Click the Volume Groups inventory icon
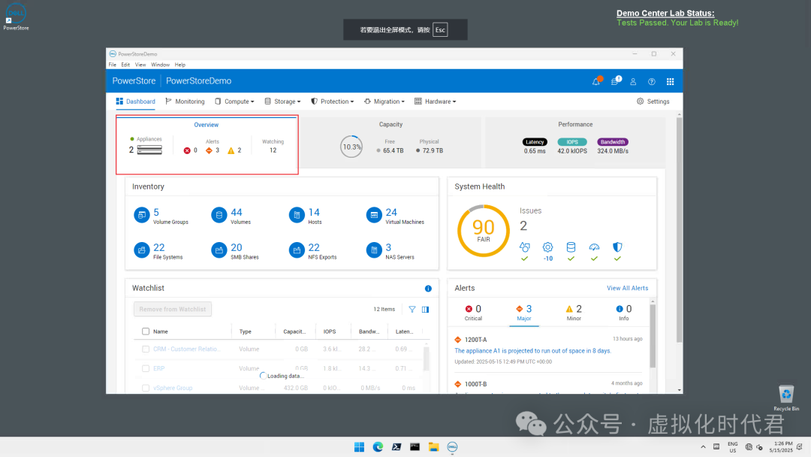Image resolution: width=811 pixels, height=457 pixels. pos(142,215)
